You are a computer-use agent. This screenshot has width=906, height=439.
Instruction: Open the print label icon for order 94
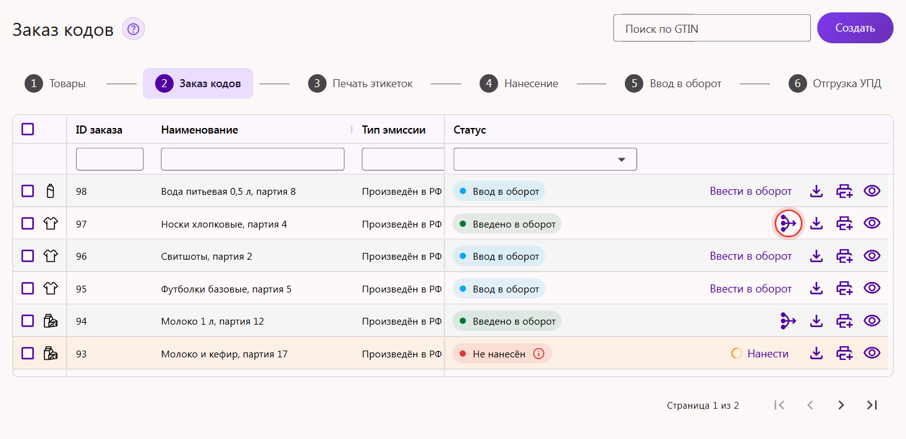tap(844, 321)
